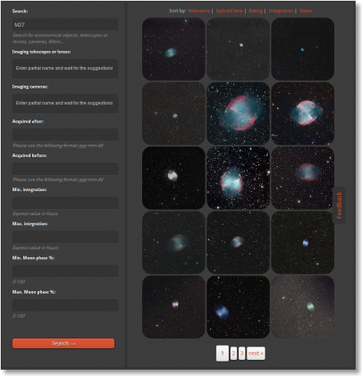
Task: Sort results by Relevance
Action: pyautogui.click(x=199, y=11)
